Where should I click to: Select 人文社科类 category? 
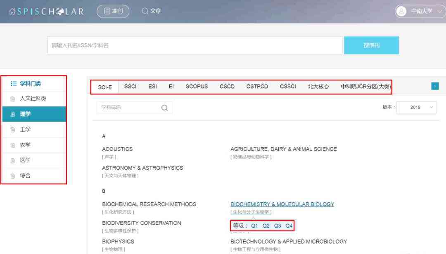34,99
